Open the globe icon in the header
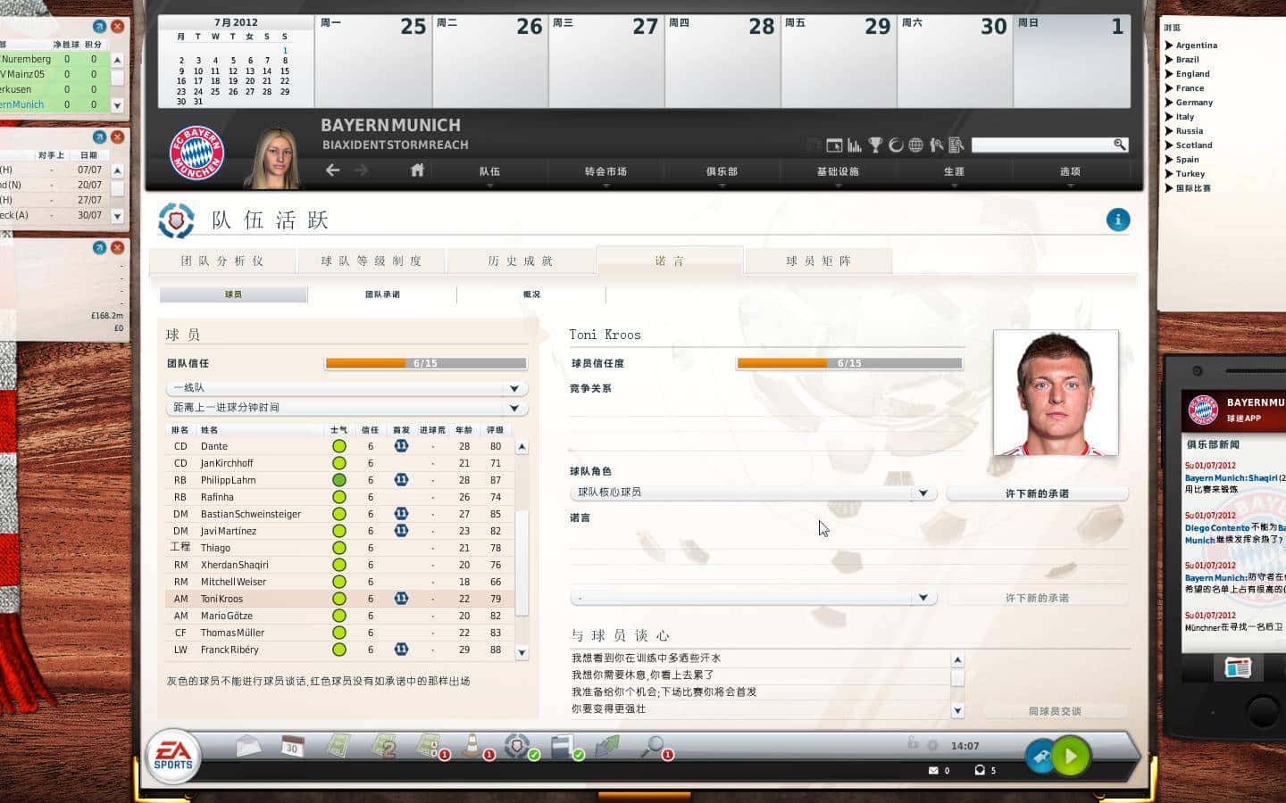 click(915, 145)
